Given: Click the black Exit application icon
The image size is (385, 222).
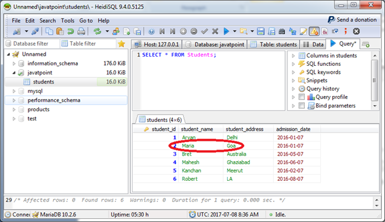Looking at the screenshot, I should coord(356,31).
